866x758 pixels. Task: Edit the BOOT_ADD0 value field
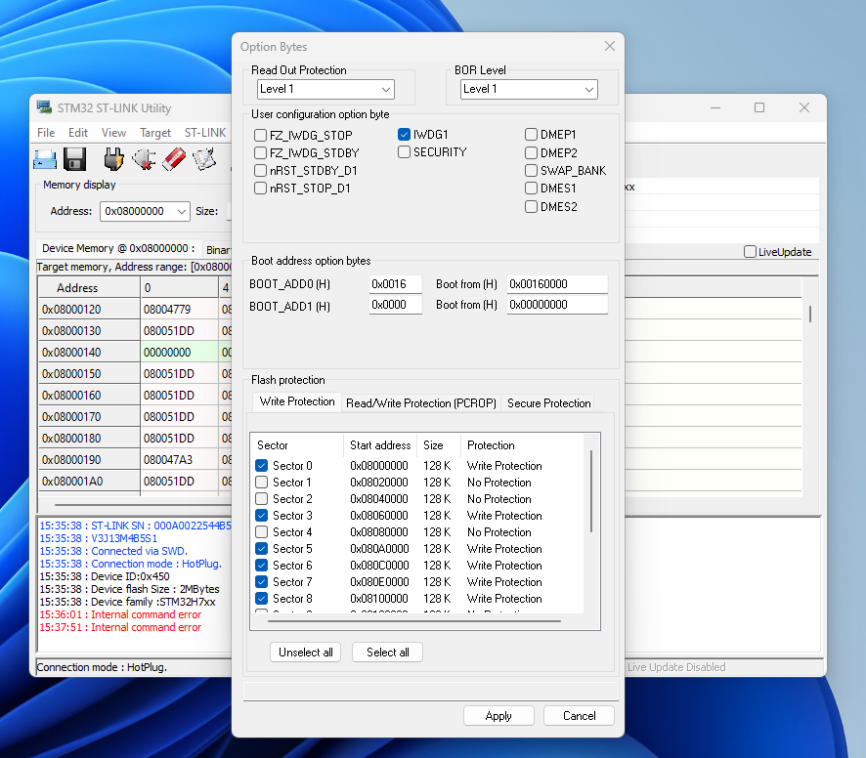click(395, 283)
